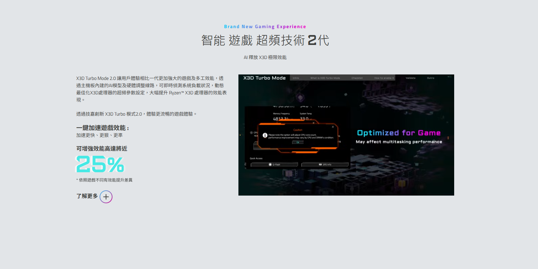Screen dimensions: 538x269
Task: Select the Outro chapter
Action: coord(430,78)
